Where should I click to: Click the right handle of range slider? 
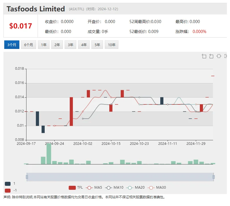(x=213, y=177)
